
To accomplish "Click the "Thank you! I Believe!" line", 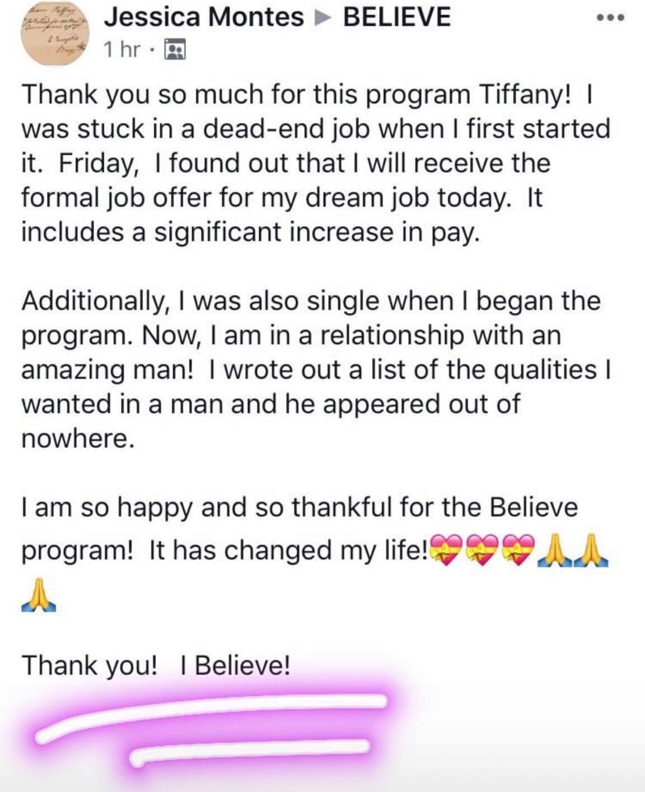I will click(x=156, y=665).
